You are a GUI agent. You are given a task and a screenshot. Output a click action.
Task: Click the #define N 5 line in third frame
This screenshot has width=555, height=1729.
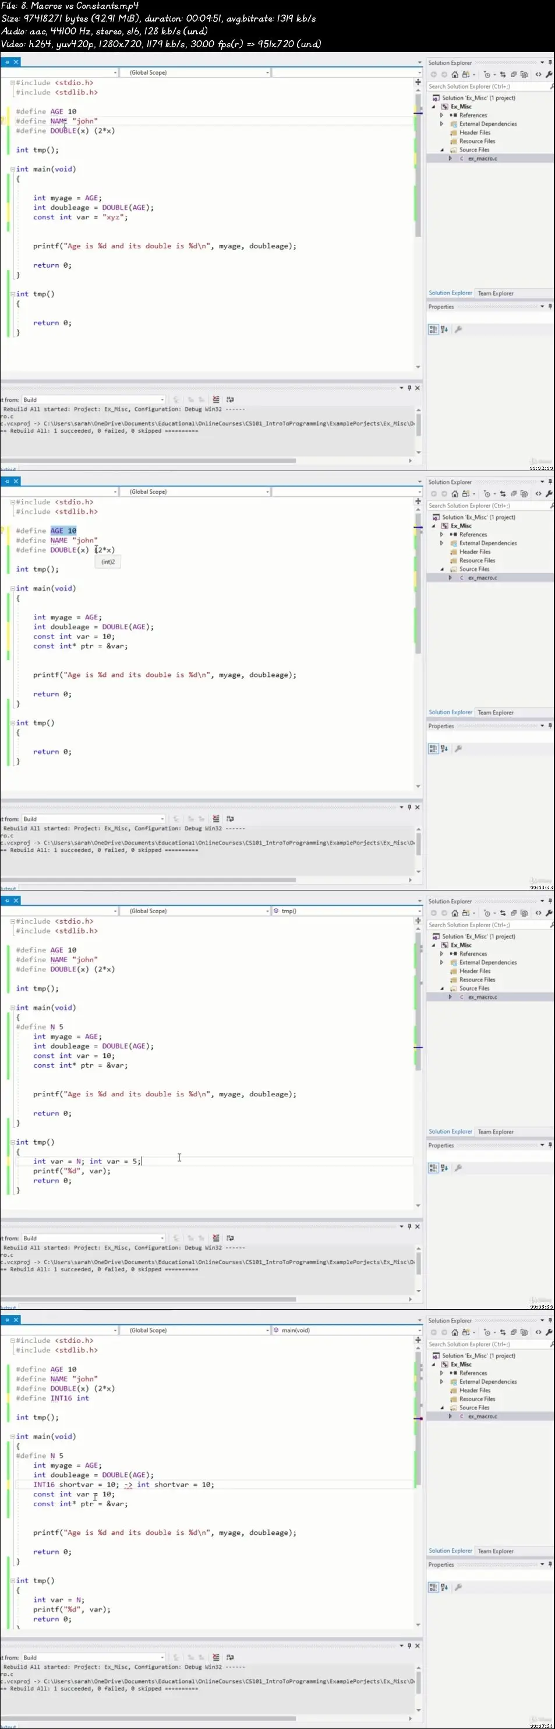[40, 1027]
